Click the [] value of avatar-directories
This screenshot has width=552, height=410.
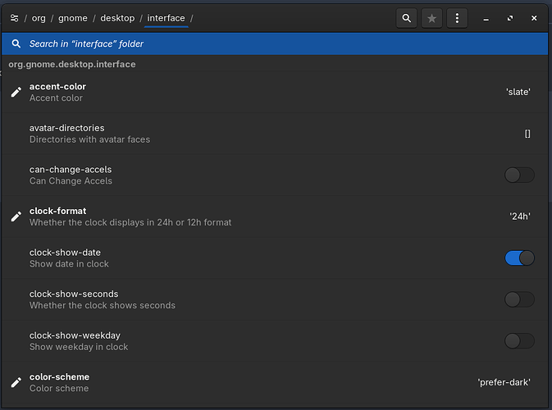click(527, 134)
